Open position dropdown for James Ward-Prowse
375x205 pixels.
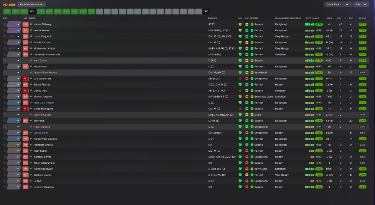click(18, 73)
